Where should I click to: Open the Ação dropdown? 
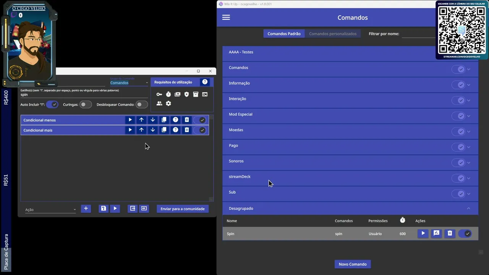click(x=50, y=209)
